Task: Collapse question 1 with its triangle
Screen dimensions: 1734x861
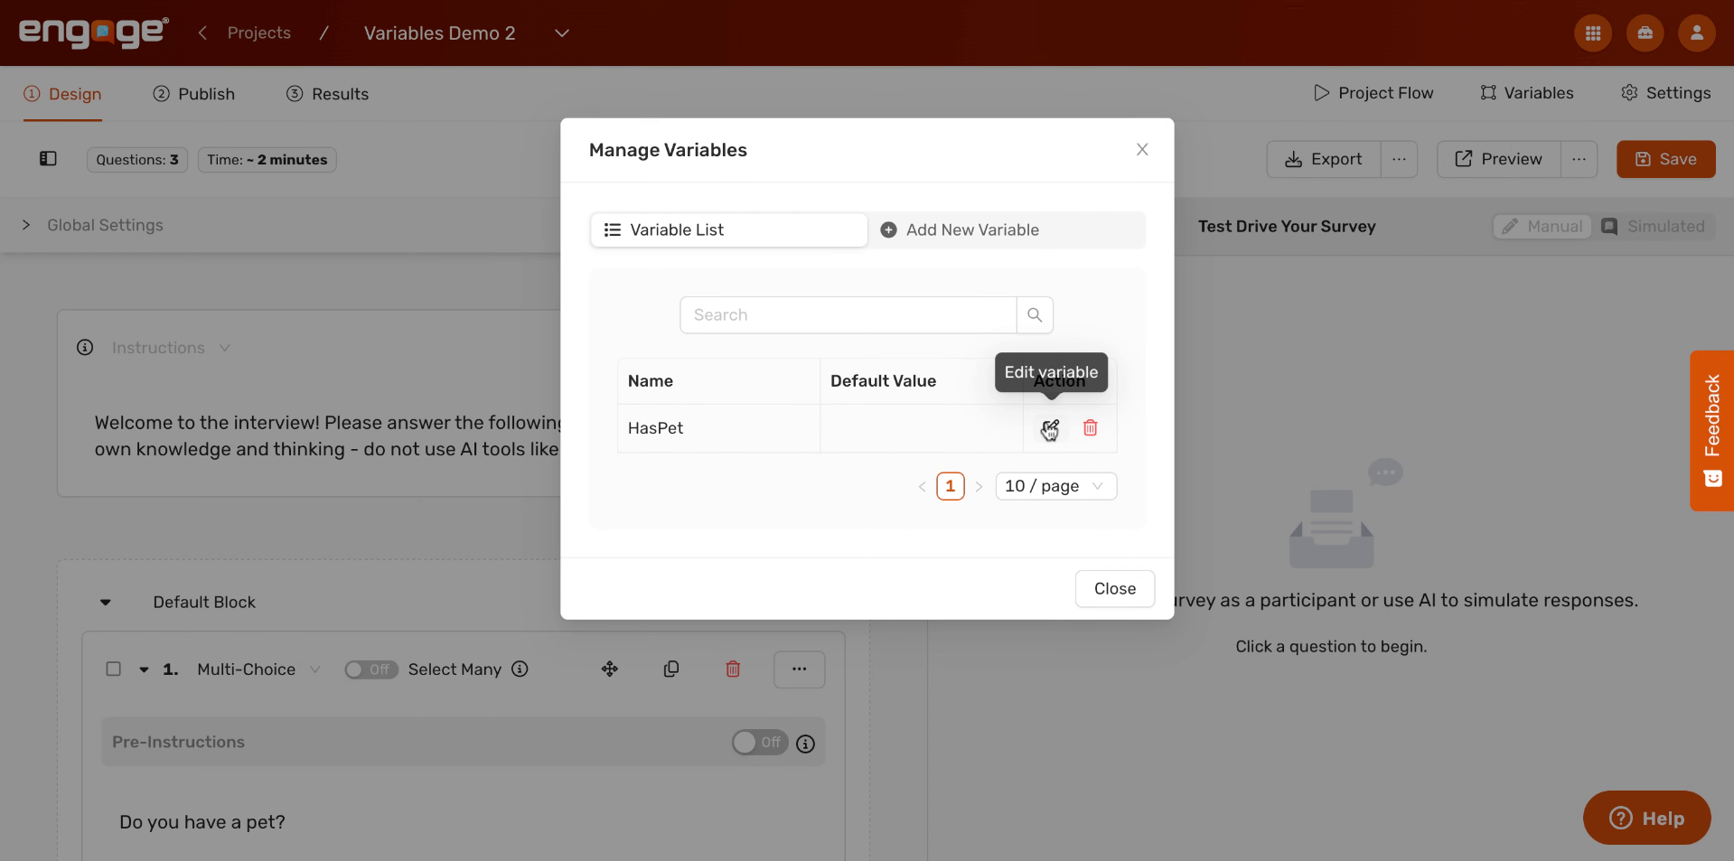Action: coord(144,669)
